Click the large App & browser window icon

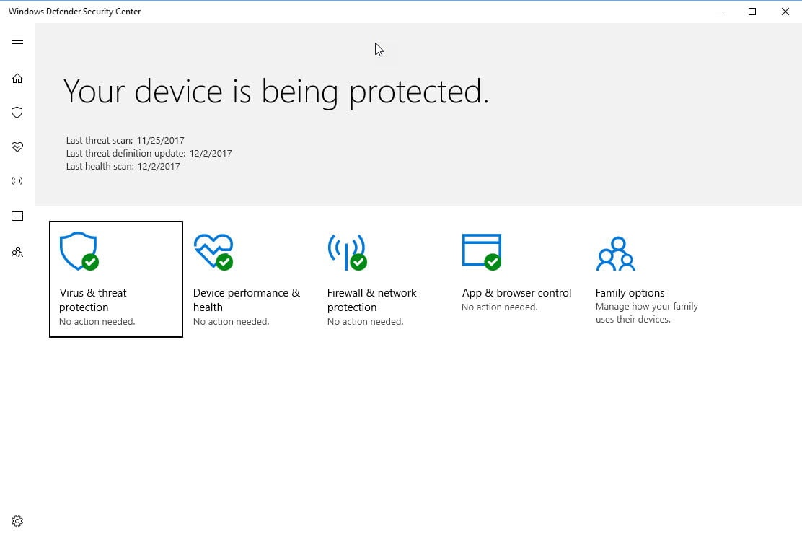481,251
